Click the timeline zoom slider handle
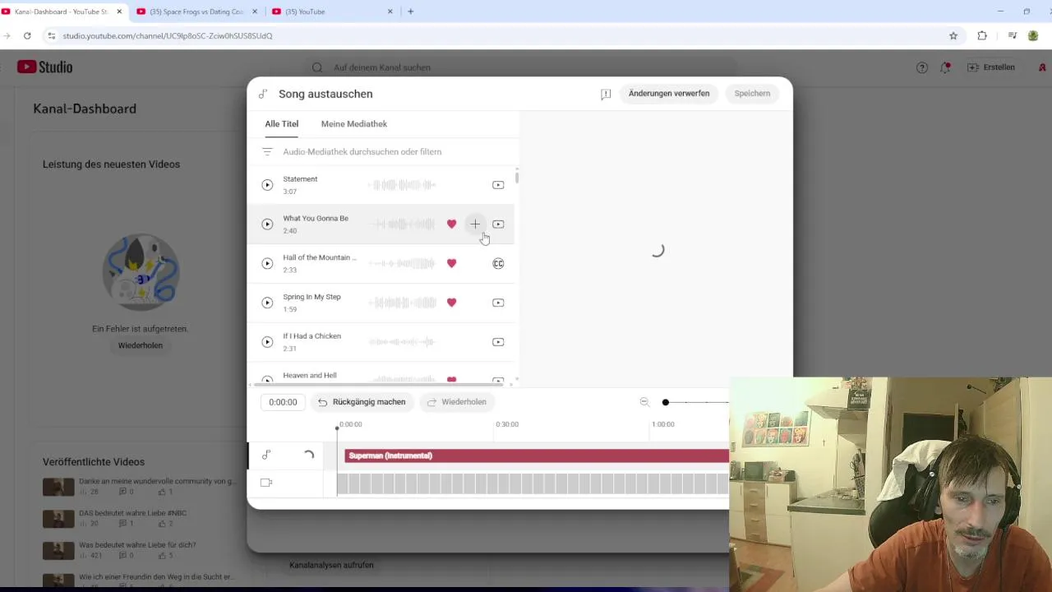Viewport: 1052px width, 592px height. [666, 402]
